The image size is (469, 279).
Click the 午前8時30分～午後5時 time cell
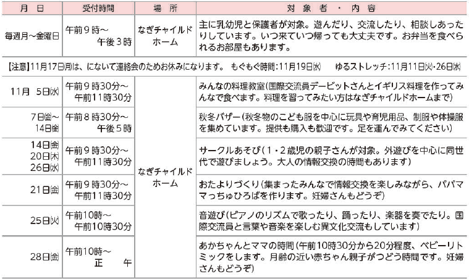[x=98, y=122]
